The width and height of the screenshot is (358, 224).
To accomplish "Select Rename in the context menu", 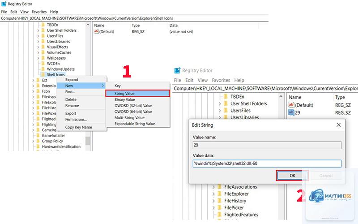I will coord(81,106).
